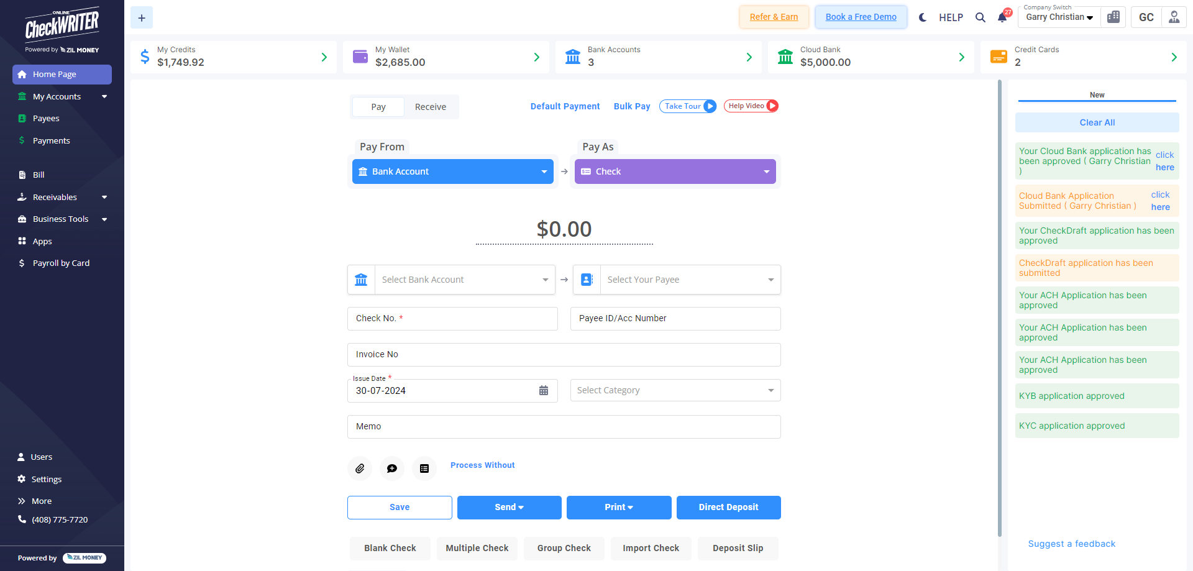Viewport: 1193px width, 571px height.
Task: Click the search magnifier icon
Action: (x=980, y=17)
